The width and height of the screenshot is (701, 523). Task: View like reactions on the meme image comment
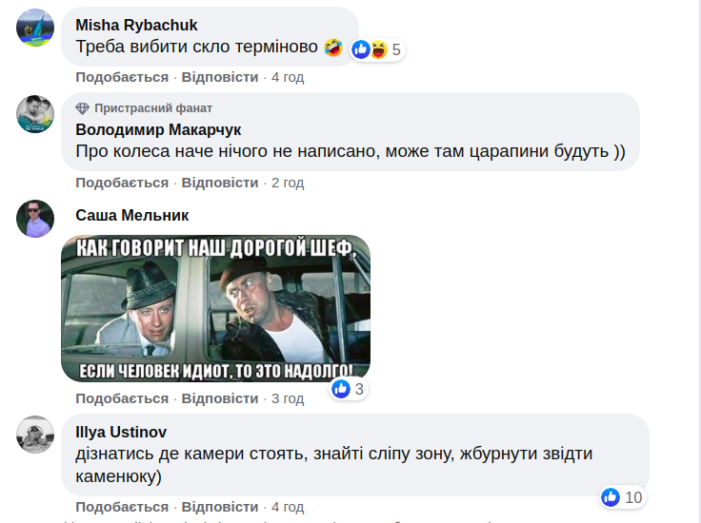[348, 389]
